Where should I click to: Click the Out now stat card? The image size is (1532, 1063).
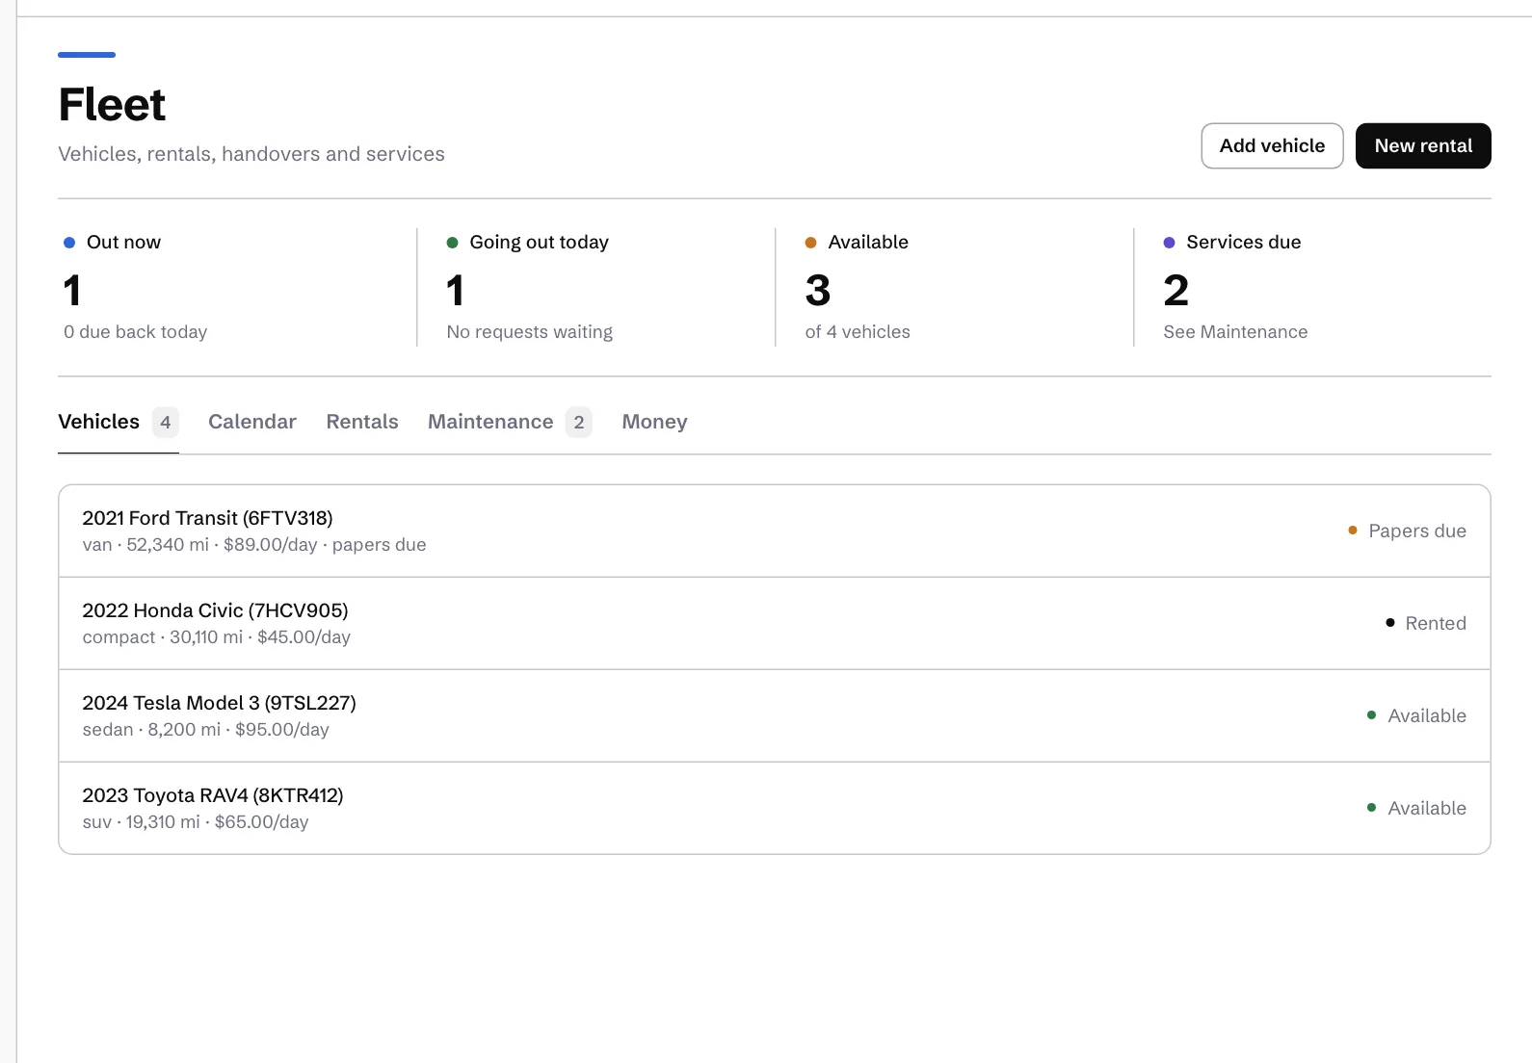[237, 287]
